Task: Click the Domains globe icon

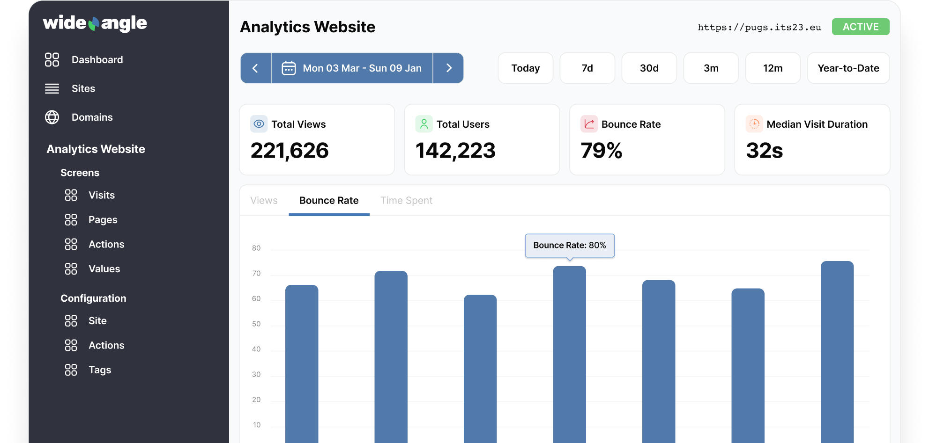Action: coord(52,117)
